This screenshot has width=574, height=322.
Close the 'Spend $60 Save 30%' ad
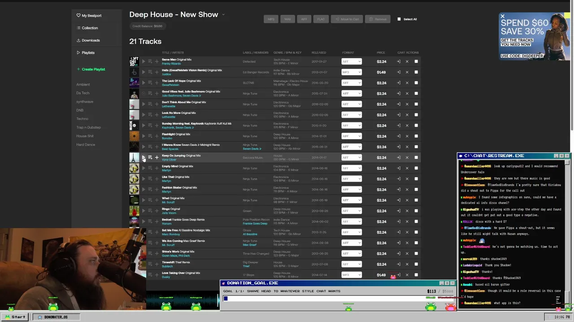coord(502,17)
